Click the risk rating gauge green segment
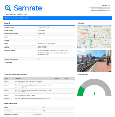 coord(81,91)
